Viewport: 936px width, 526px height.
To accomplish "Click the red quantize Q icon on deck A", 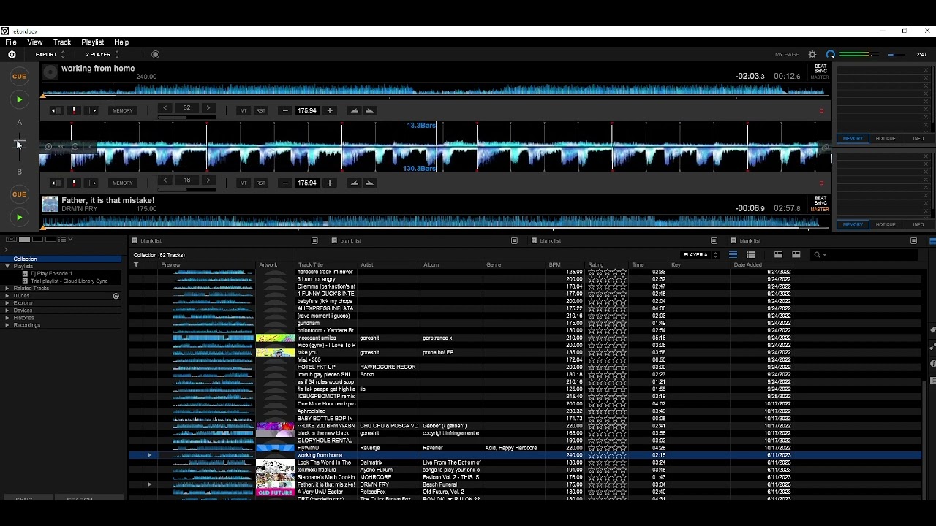I will (x=821, y=111).
